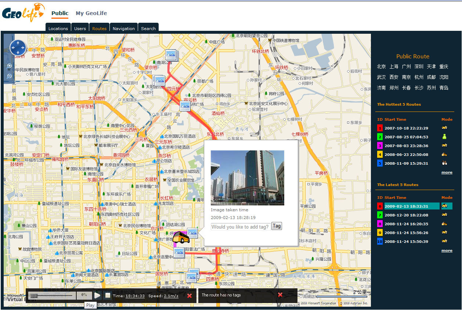Click the route playback progress slider
The height and width of the screenshot is (310, 462).
(x=51, y=296)
